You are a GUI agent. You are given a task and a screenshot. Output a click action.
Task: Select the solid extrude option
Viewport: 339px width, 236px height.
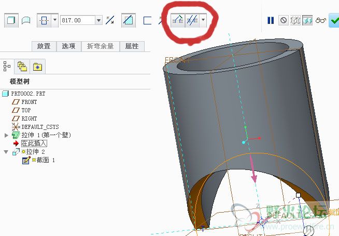(11, 20)
